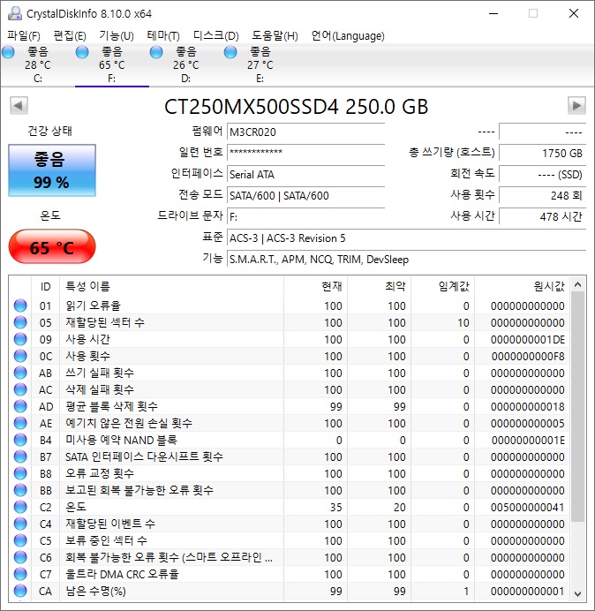Image resolution: width=595 pixels, height=611 pixels.
Task: Click the power on count value 248 회
Action: [x=542, y=196]
